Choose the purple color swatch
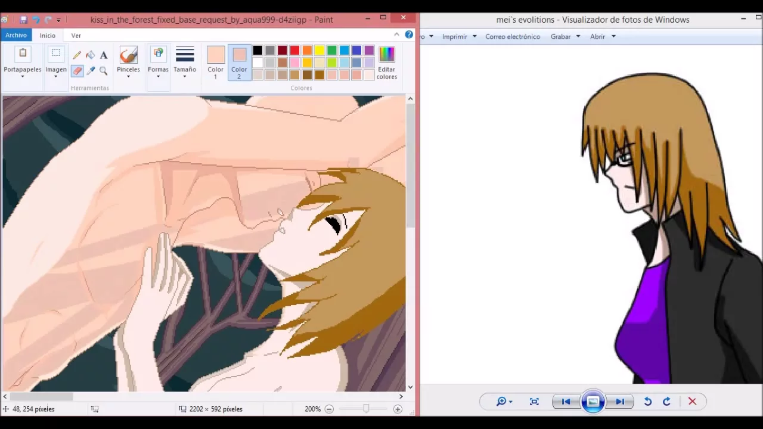The image size is (763, 429). (x=369, y=51)
